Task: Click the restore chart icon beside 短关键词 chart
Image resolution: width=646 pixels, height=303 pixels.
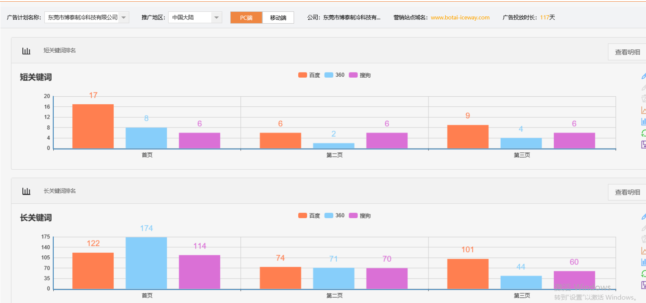Action: click(x=643, y=133)
